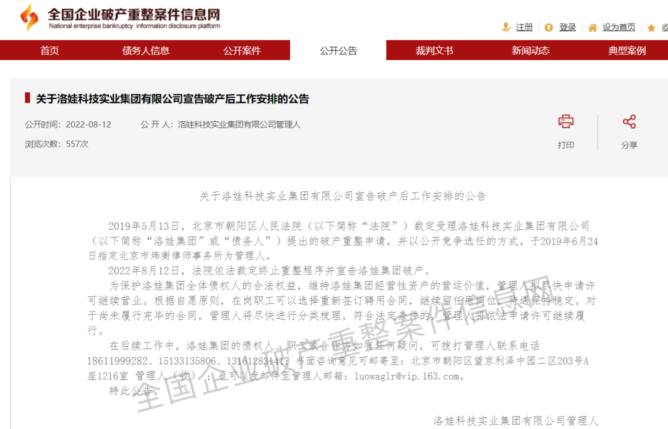Click the register user icon
The width and height of the screenshot is (668, 429).
tap(506, 27)
